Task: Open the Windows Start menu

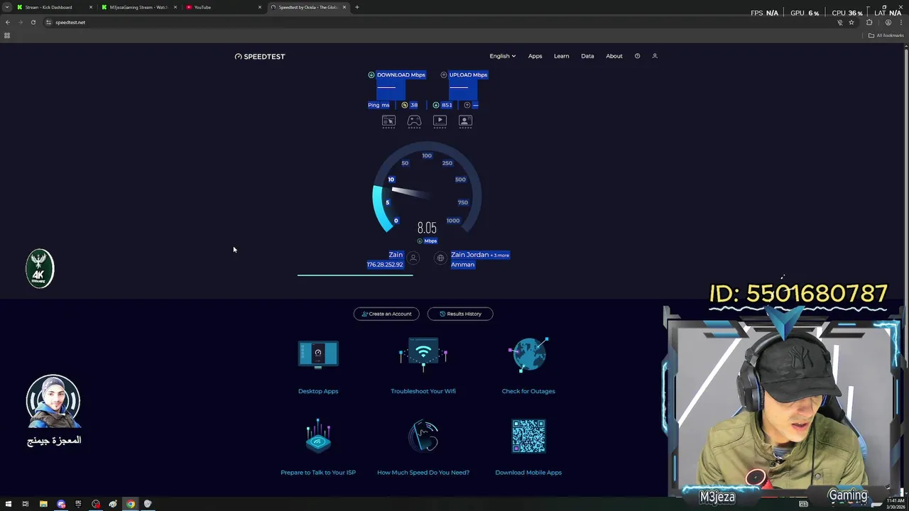Action: coord(8,504)
